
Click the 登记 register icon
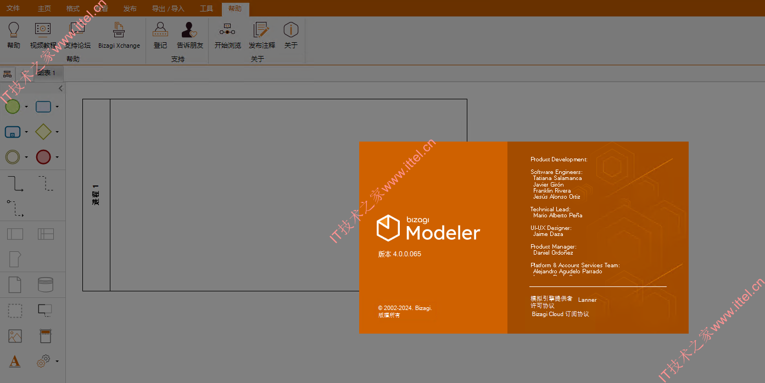160,35
